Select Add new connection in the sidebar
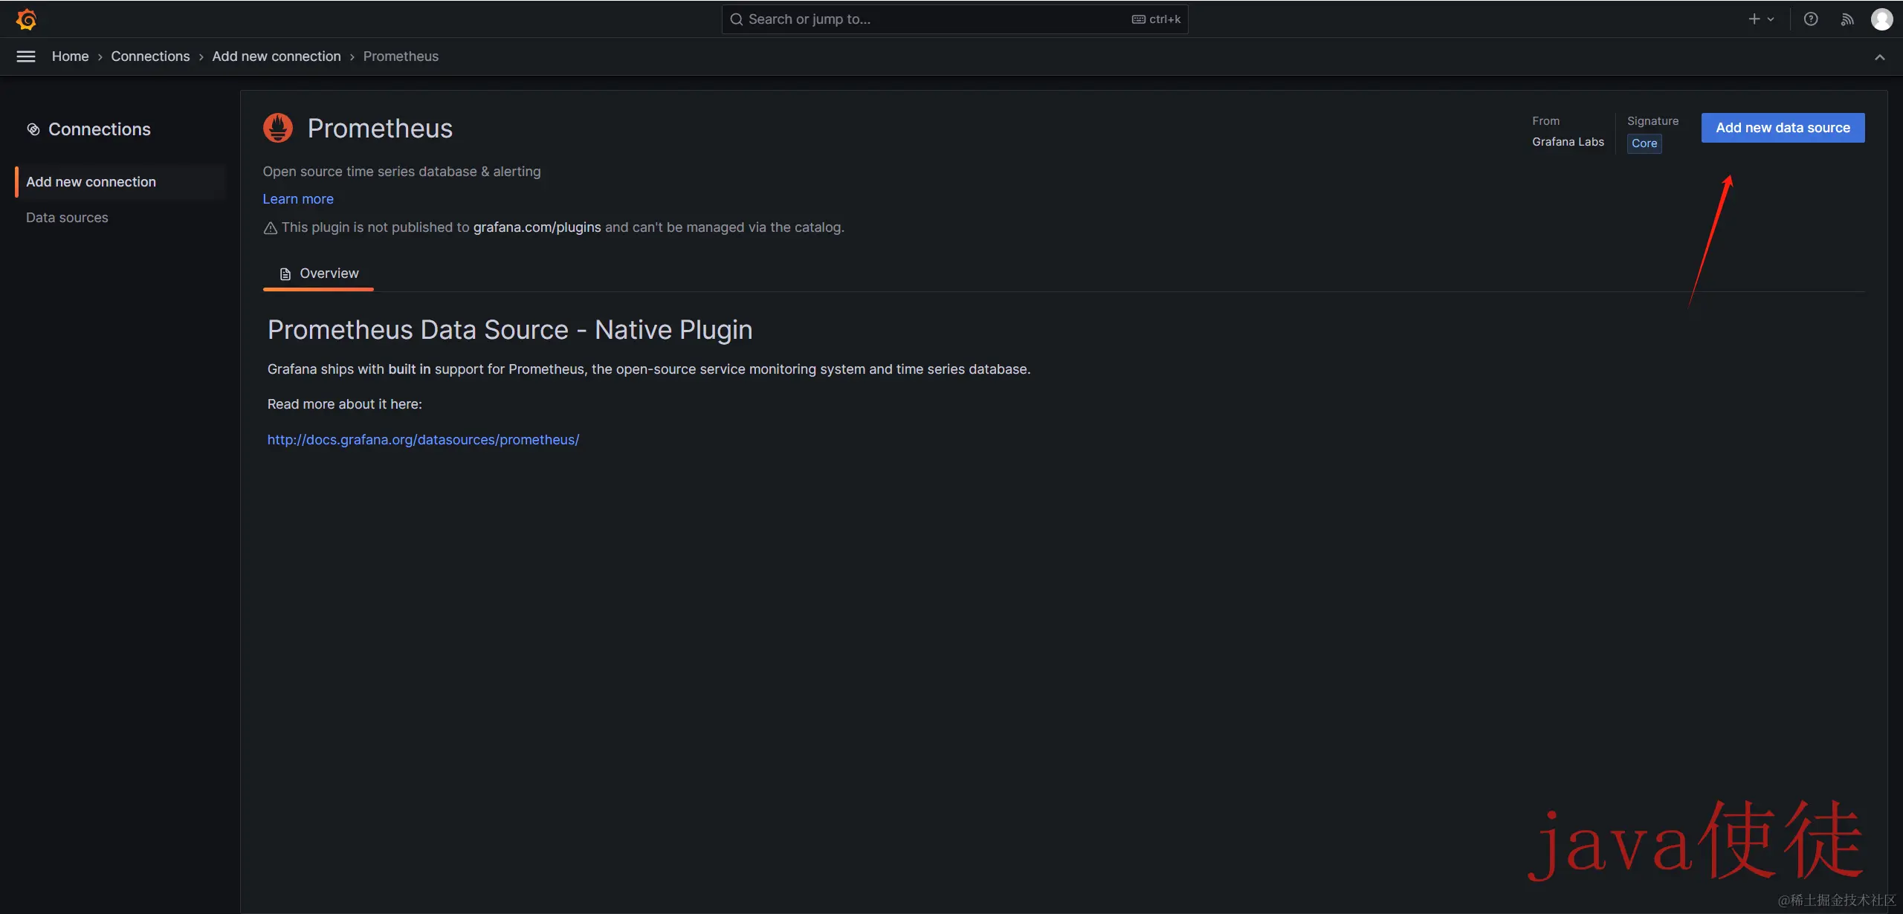This screenshot has width=1903, height=914. 120,182
